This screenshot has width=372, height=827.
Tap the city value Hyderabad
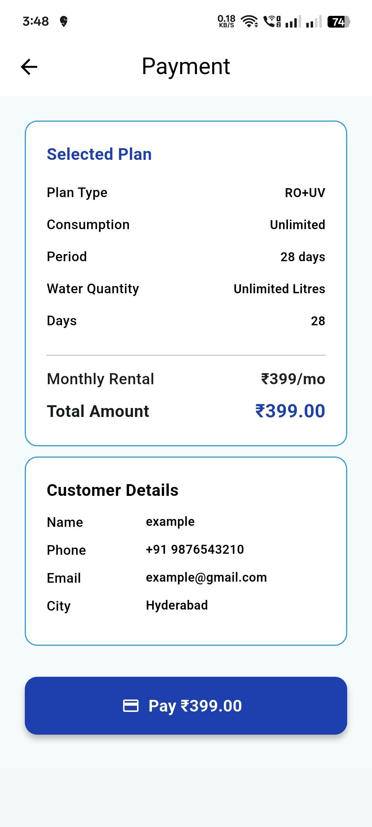[177, 605]
